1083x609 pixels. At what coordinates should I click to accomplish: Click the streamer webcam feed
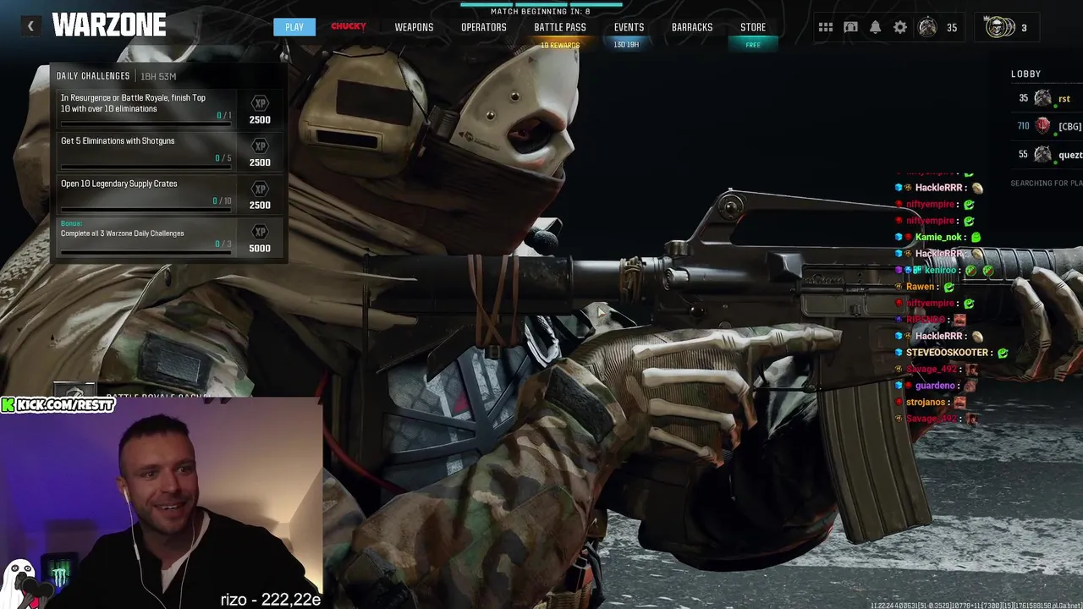pos(161,503)
